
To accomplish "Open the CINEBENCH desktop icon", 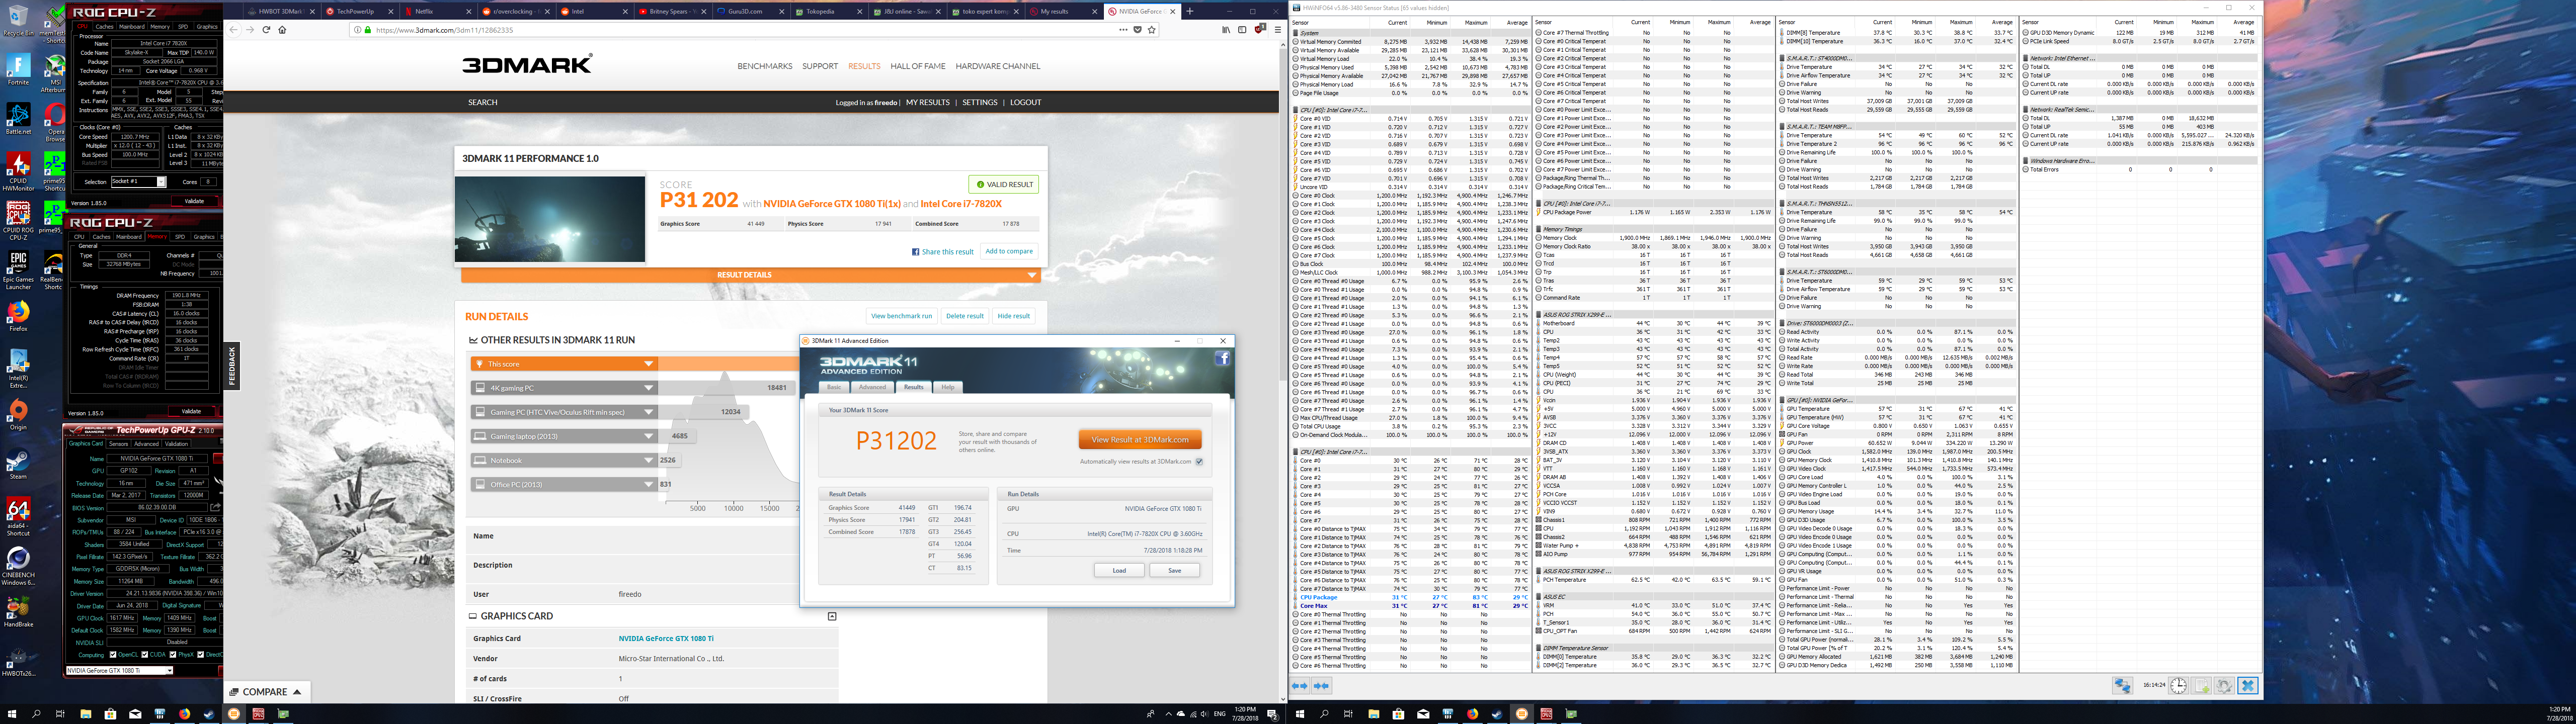I will click(x=17, y=567).
